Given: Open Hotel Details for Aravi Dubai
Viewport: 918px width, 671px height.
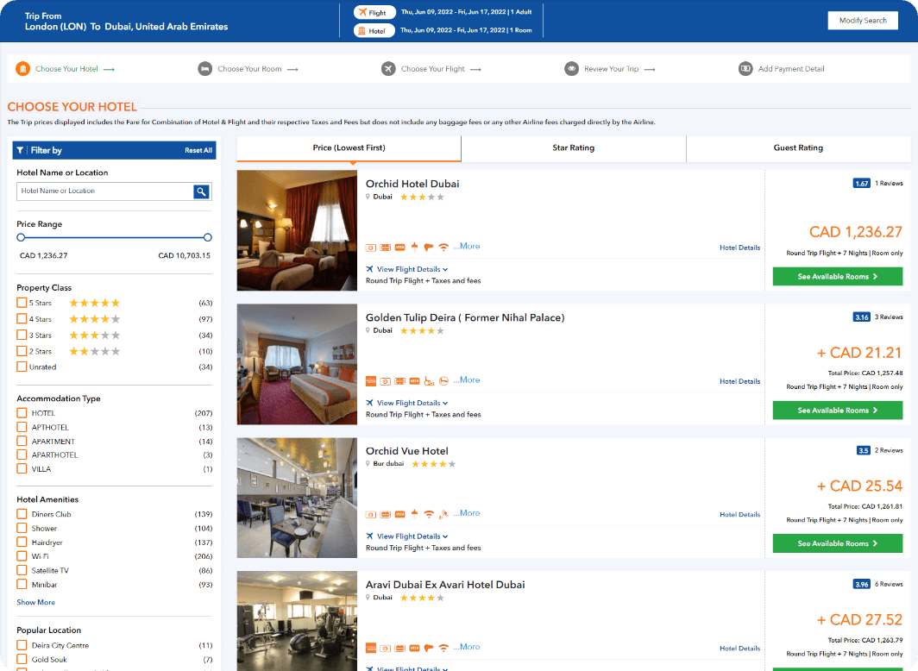Looking at the screenshot, I should 740,649.
